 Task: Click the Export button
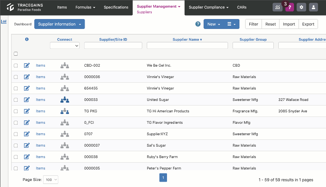click(x=308, y=24)
